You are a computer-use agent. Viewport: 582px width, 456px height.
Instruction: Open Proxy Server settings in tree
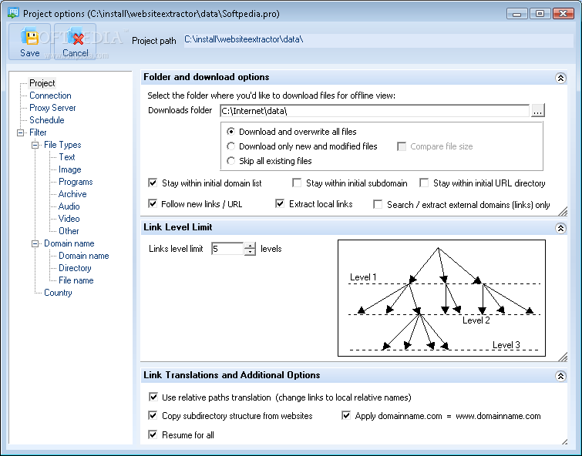52,108
